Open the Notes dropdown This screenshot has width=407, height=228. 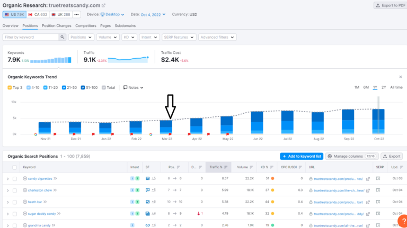(133, 88)
